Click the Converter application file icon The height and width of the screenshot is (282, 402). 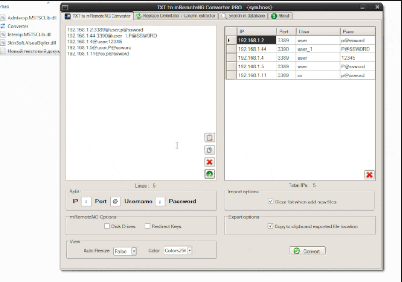coord(3,26)
